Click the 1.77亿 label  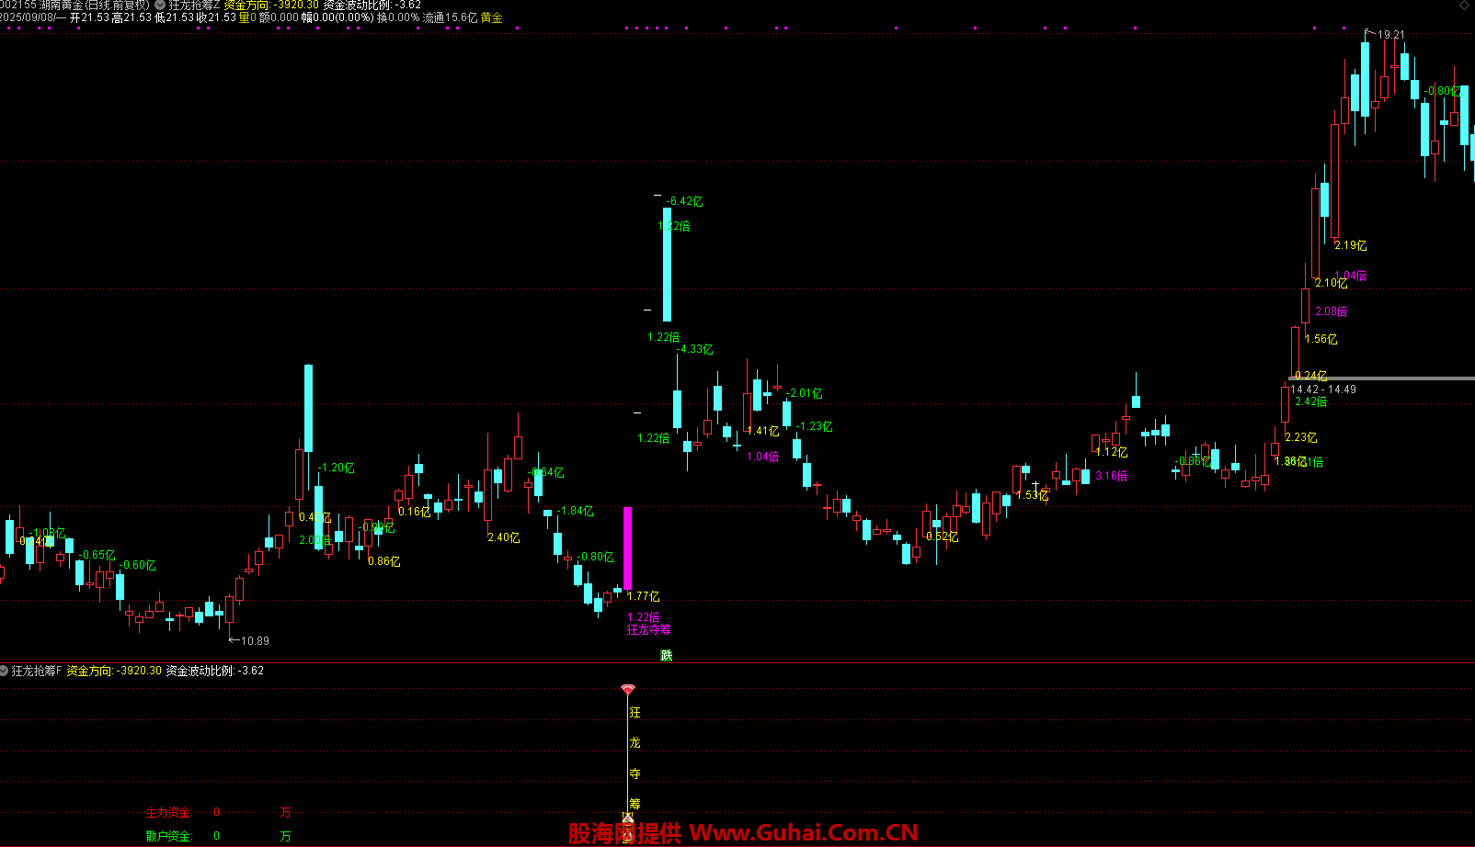click(x=644, y=596)
